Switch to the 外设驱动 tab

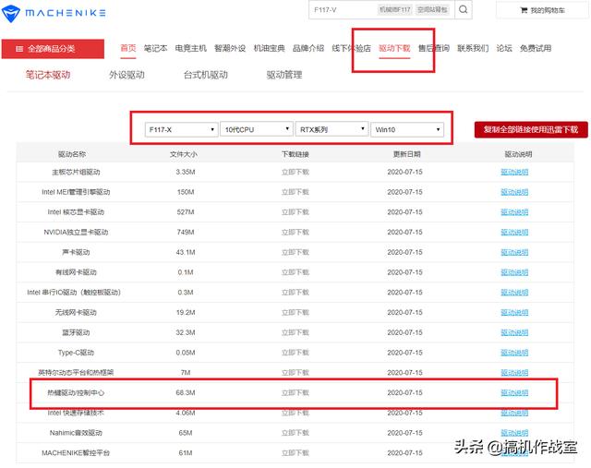(x=127, y=75)
